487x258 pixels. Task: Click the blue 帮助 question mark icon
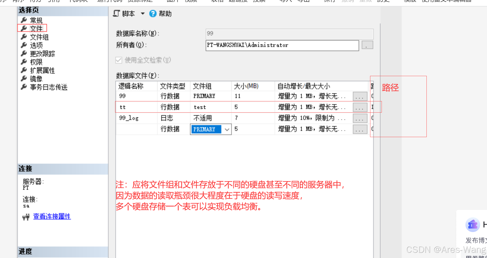tap(153, 14)
